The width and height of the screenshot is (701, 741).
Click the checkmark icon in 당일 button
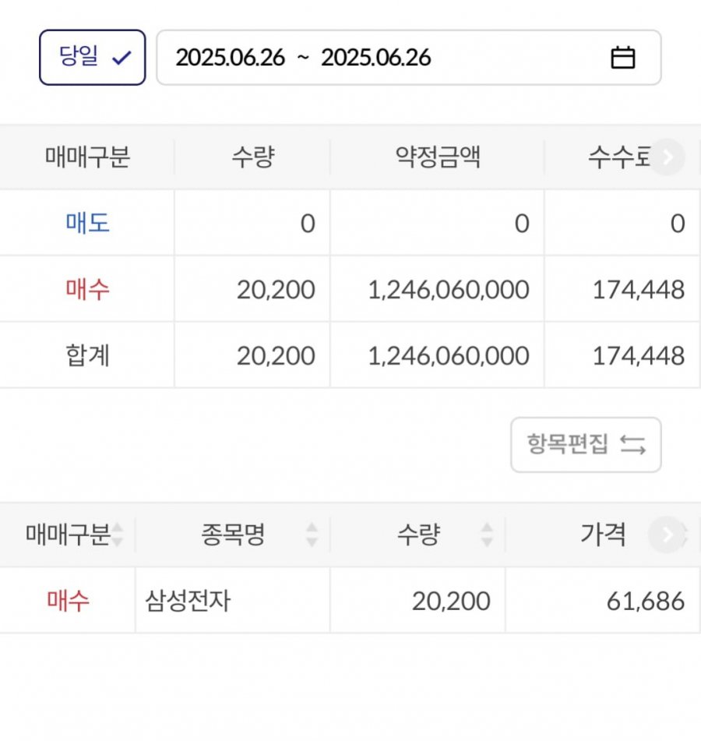122,58
